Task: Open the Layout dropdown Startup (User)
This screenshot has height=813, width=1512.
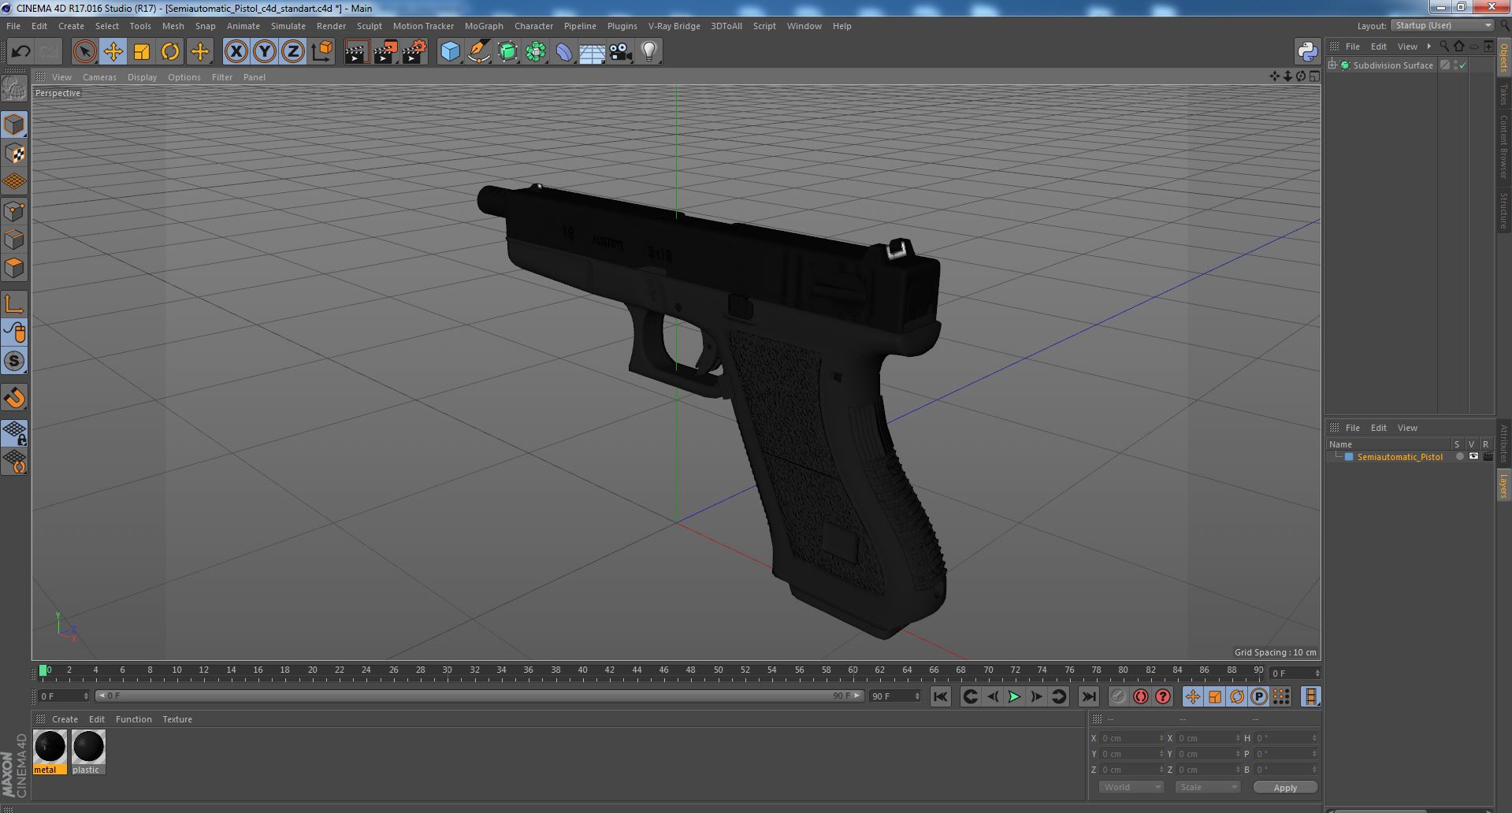Action: 1443,25
